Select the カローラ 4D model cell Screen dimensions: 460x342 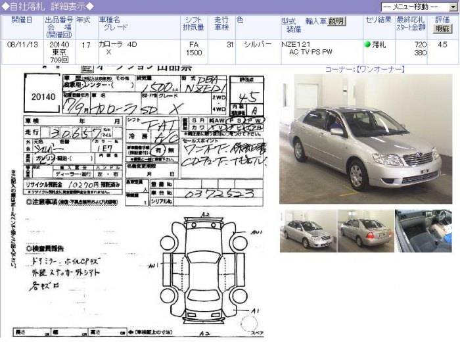(x=118, y=44)
